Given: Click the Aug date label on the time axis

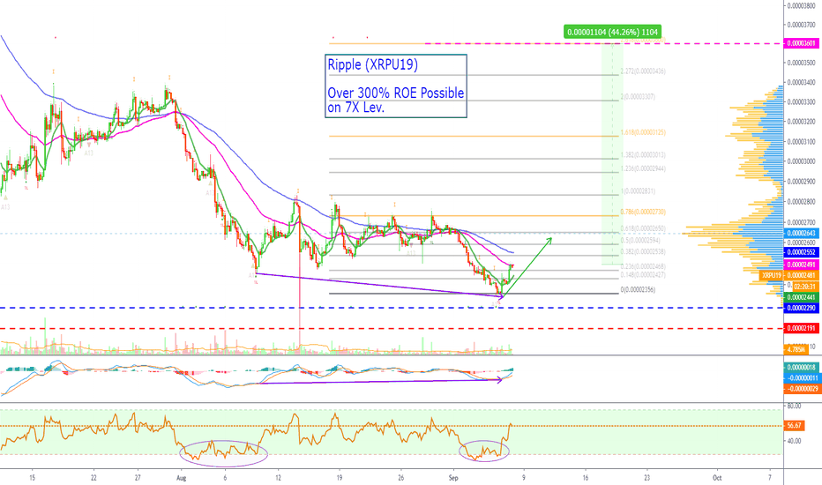Looking at the screenshot, I should click(x=182, y=478).
